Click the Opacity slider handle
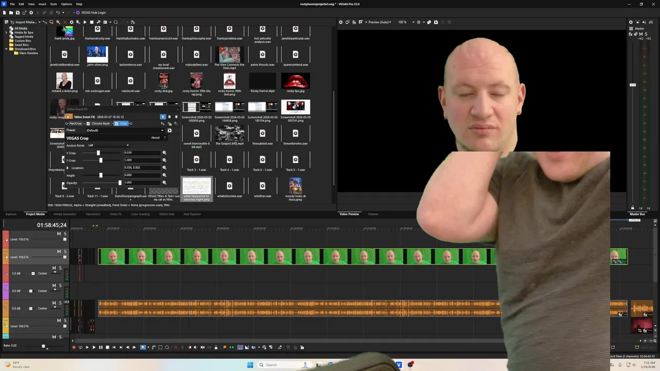 coord(120,182)
